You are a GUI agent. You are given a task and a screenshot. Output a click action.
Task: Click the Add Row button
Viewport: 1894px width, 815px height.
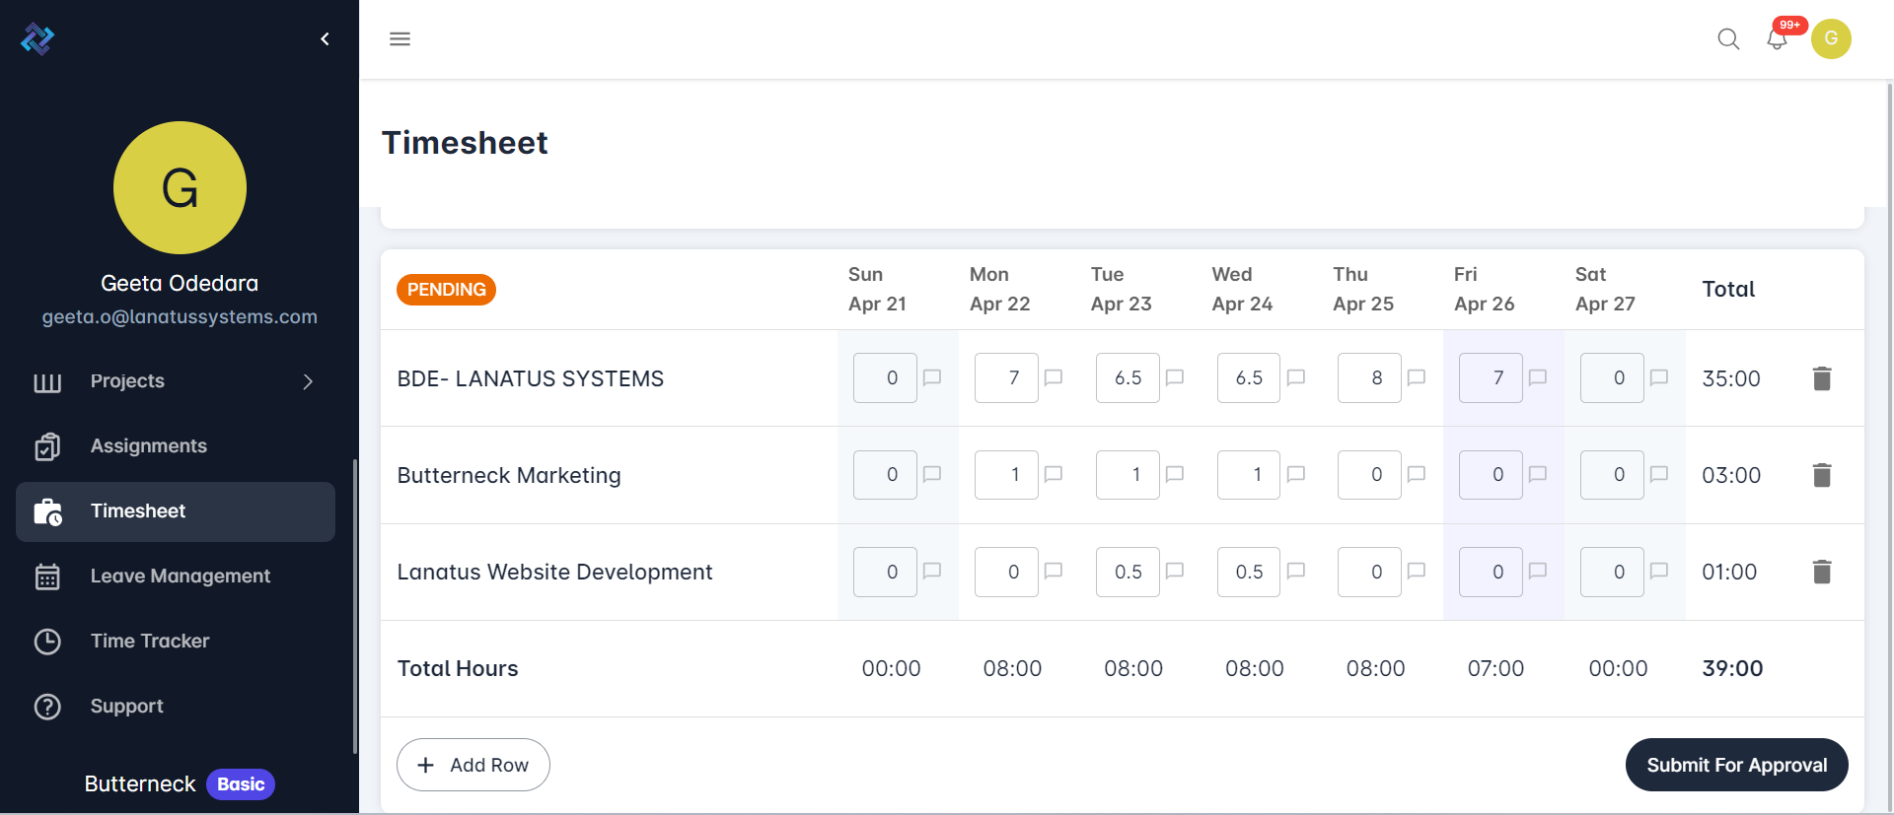click(x=473, y=765)
